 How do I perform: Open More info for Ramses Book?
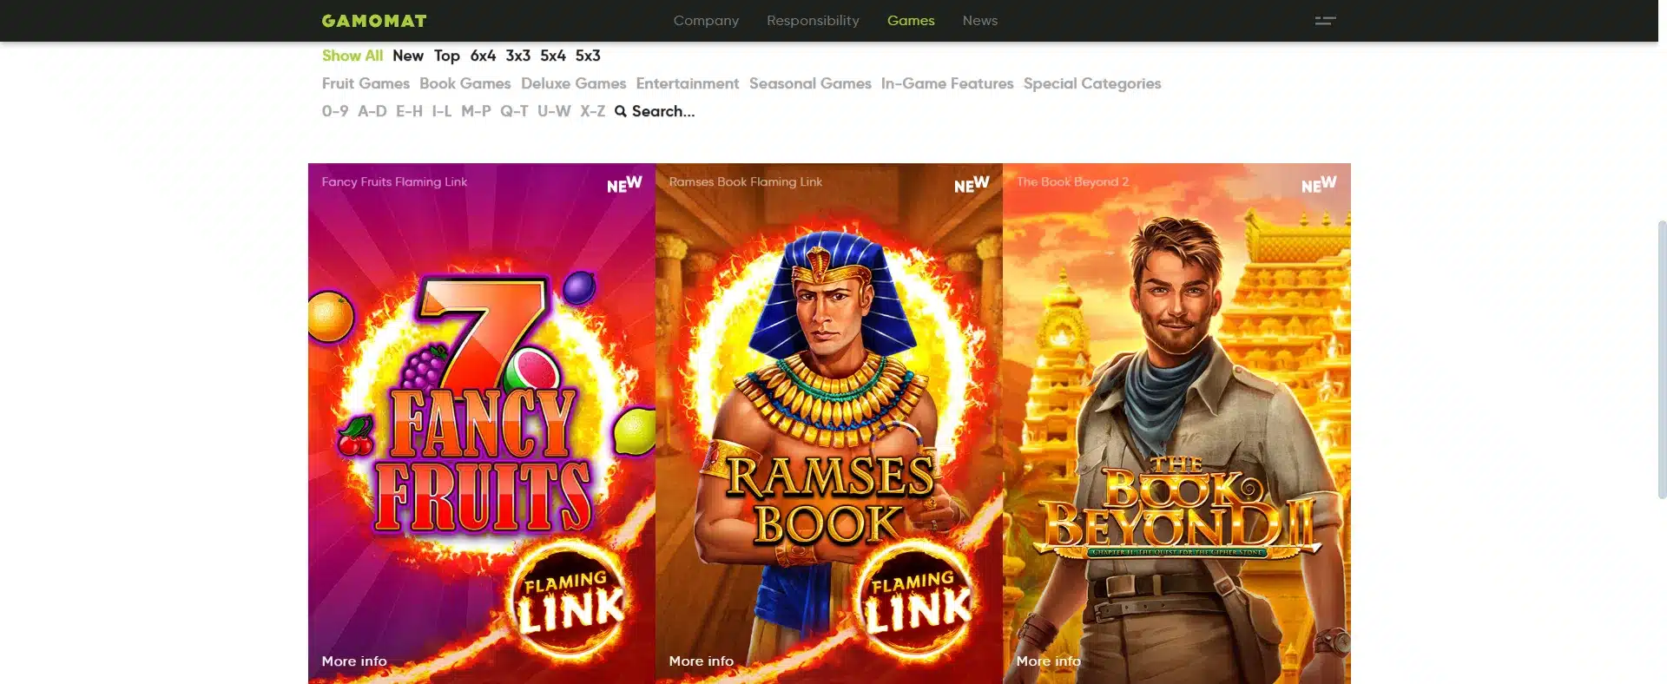point(702,661)
